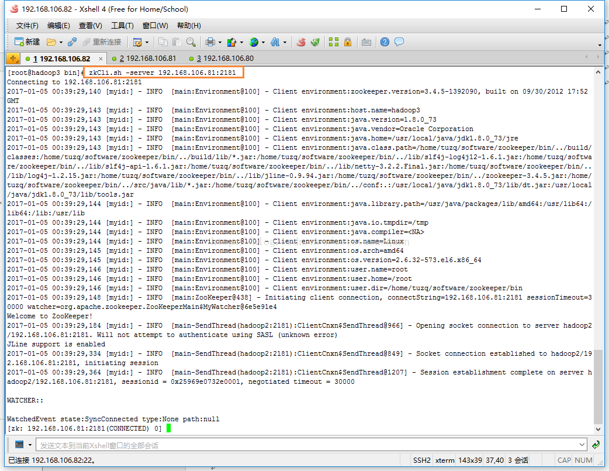Expand the open folder dropdown arrow
The image size is (609, 471).
[61, 42]
